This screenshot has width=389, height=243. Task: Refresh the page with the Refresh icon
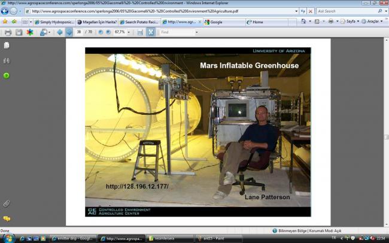click(303, 11)
